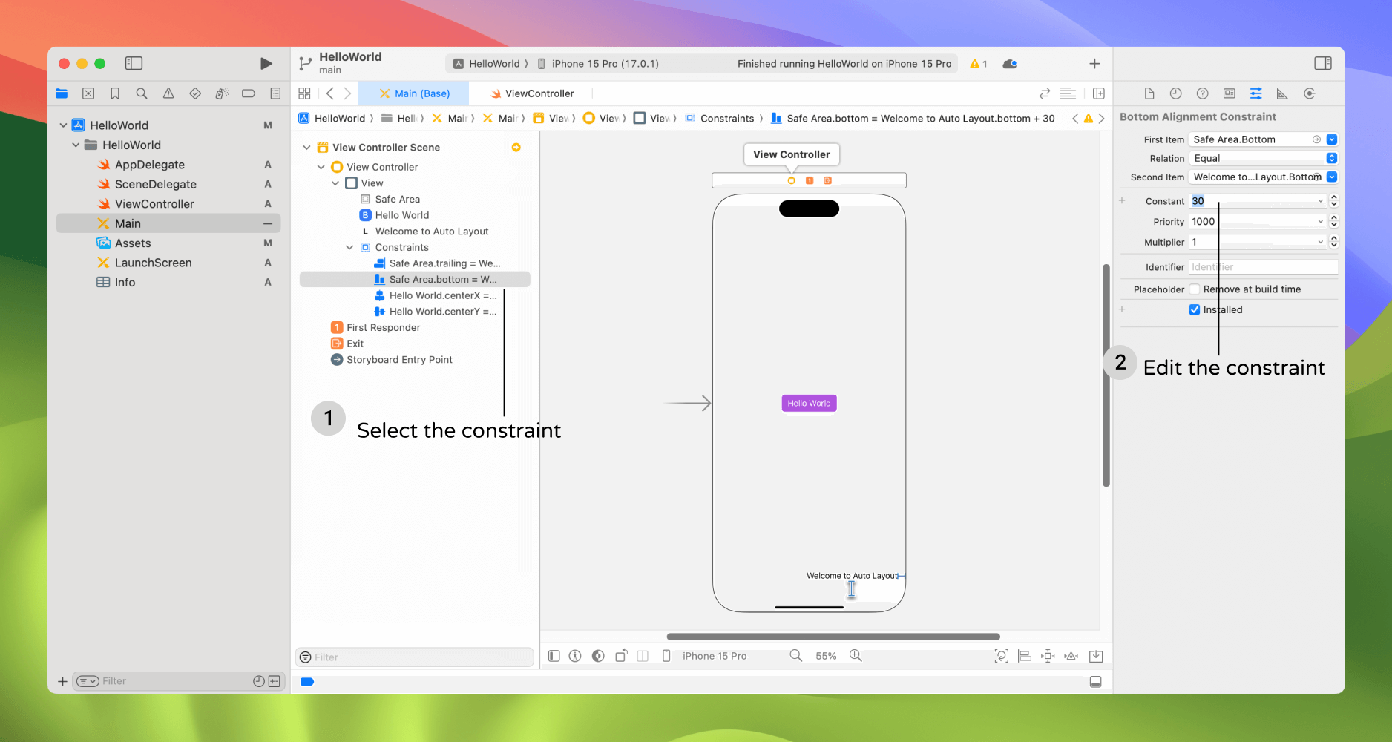The image size is (1392, 742).
Task: Open the Quick Help inspector
Action: point(1202,93)
